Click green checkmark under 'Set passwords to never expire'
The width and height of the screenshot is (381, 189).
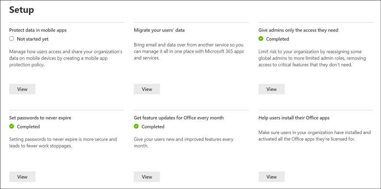click(x=12, y=127)
